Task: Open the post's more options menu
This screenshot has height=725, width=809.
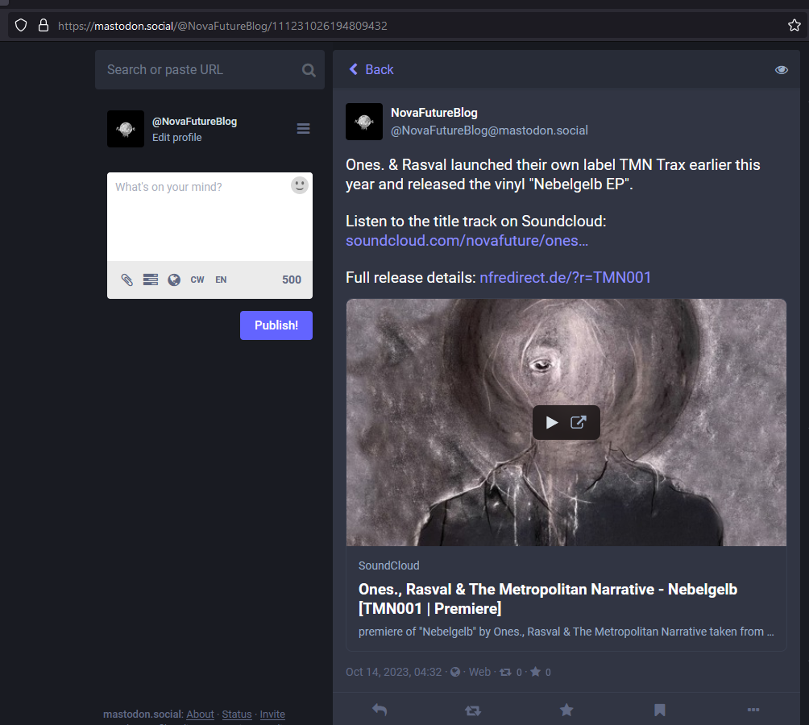Action: coord(753,710)
